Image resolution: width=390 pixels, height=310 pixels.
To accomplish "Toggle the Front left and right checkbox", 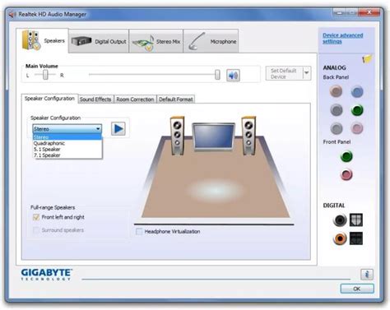I will click(36, 217).
